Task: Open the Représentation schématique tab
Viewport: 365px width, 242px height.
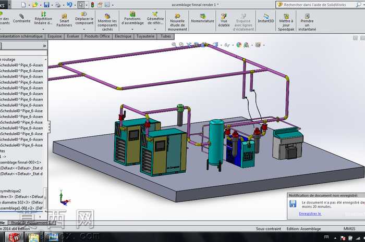Action: [22, 36]
